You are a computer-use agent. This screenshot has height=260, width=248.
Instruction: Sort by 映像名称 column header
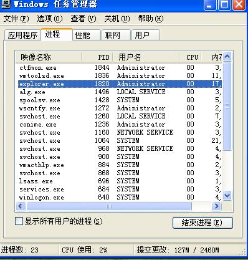tap(48, 57)
